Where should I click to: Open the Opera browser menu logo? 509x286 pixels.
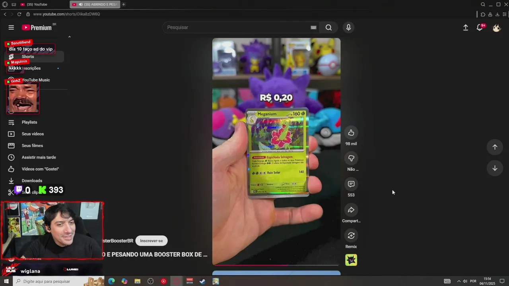coord(5,4)
